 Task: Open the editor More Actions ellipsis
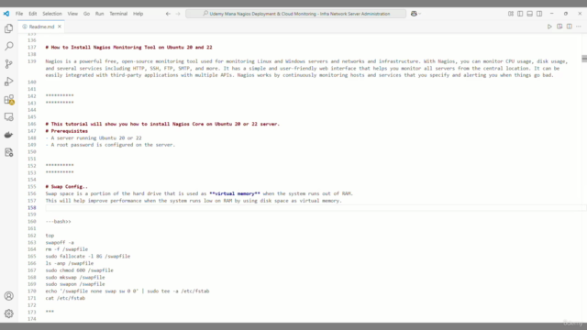point(579,27)
